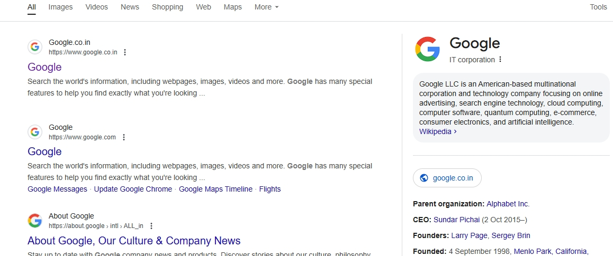This screenshot has width=613, height=256.
Task: Click the Google favicon of the About Google result
Action: pyautogui.click(x=35, y=221)
